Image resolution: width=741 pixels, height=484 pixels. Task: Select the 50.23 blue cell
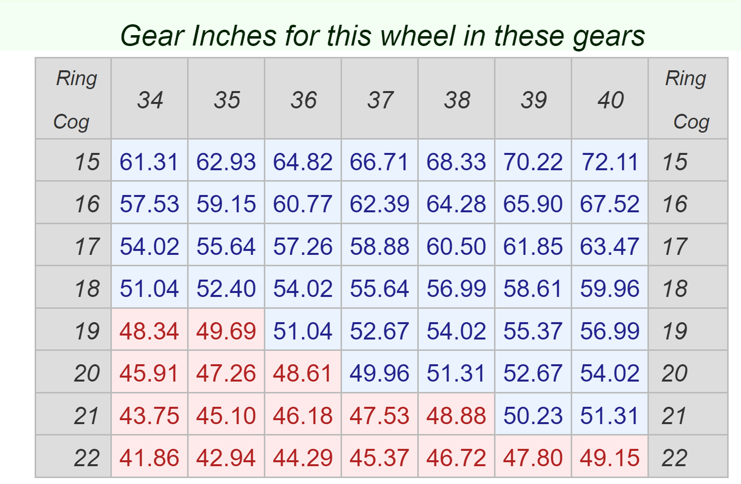pos(533,416)
